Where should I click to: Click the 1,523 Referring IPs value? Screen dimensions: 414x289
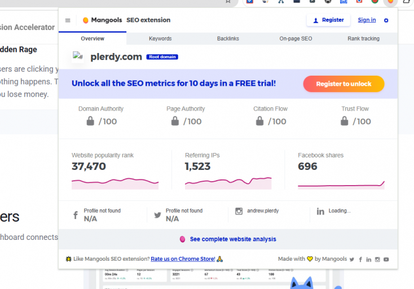click(x=197, y=167)
